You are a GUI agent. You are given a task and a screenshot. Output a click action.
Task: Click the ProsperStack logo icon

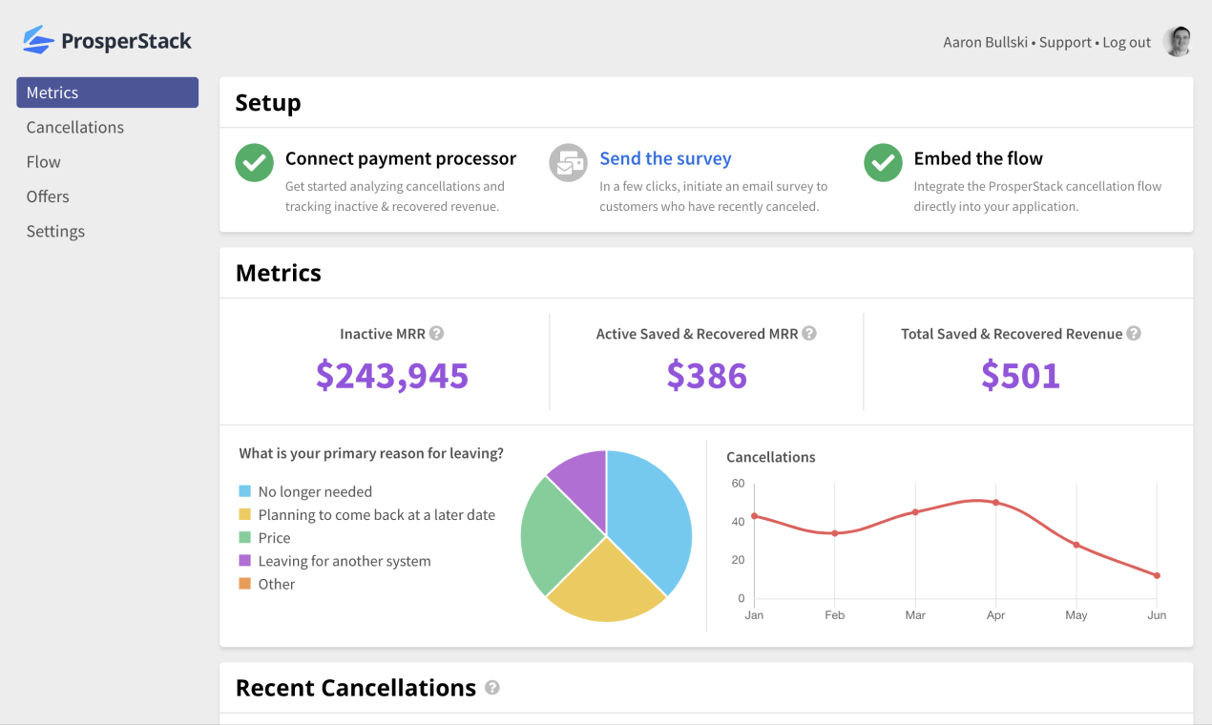34,40
